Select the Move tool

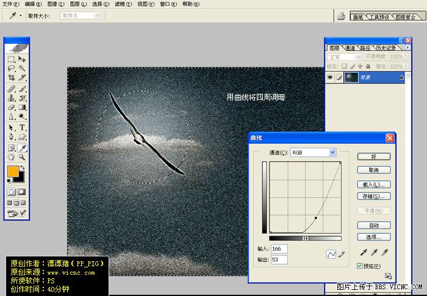[22, 59]
